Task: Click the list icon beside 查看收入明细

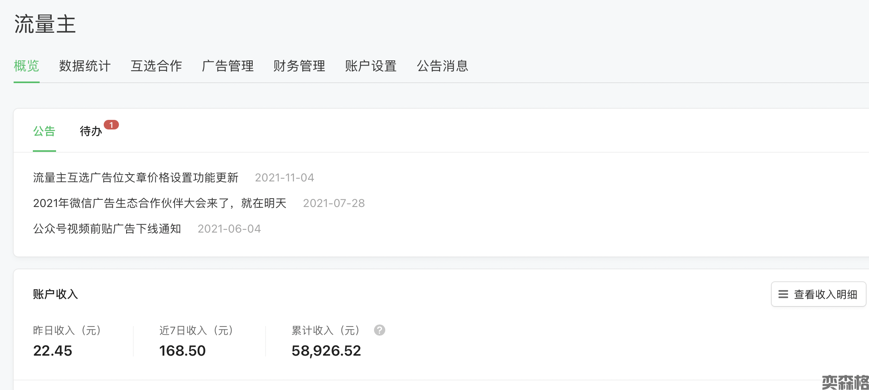Action: pyautogui.click(x=783, y=294)
